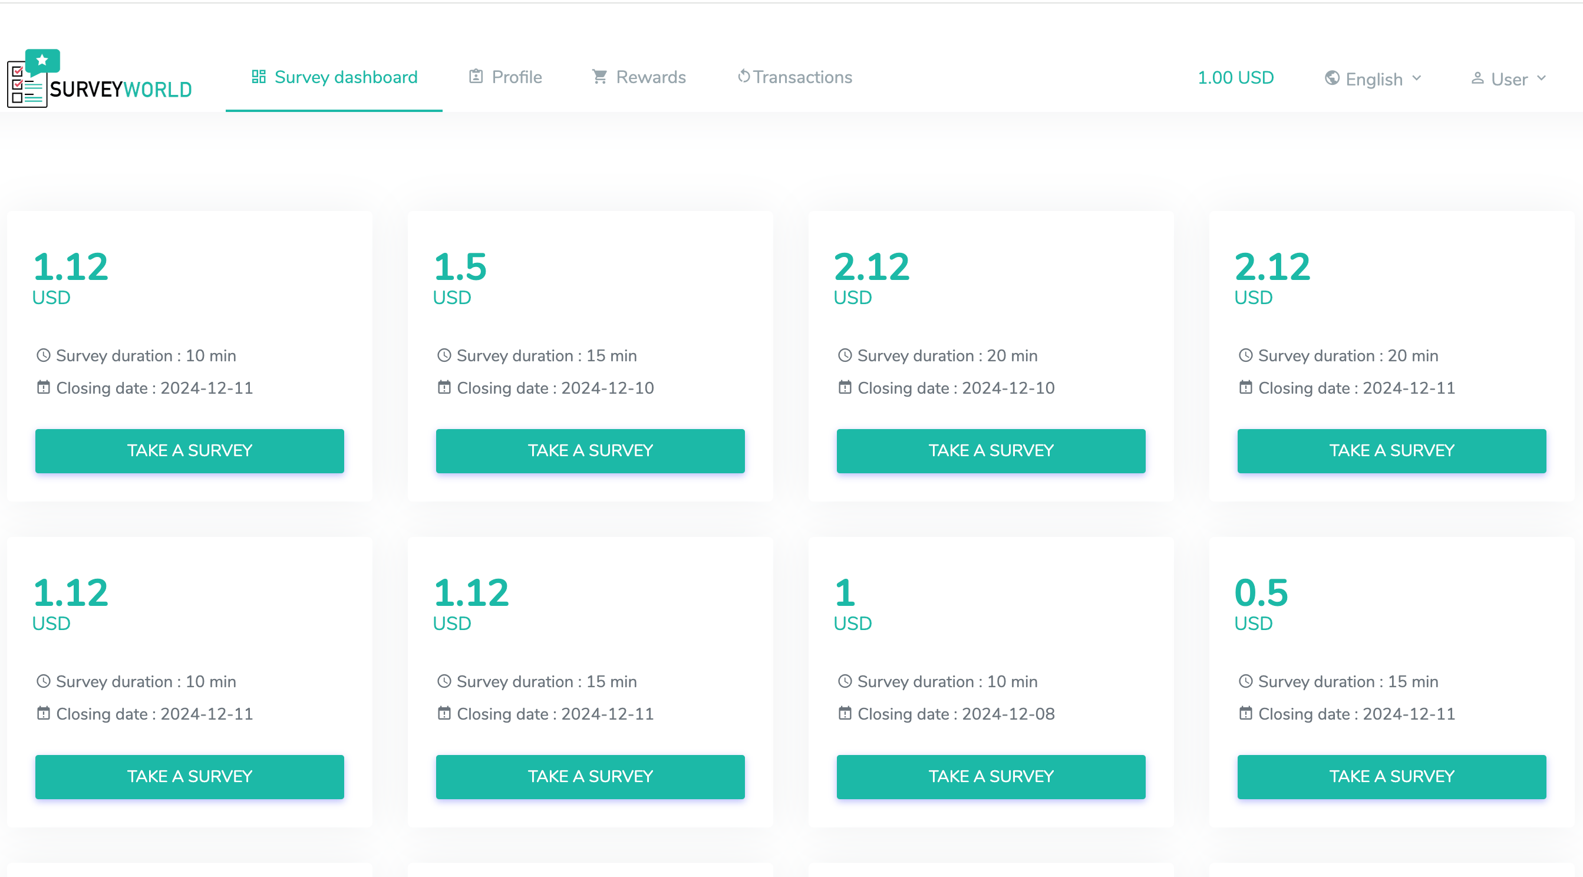Viewport: 1583px width, 877px height.
Task: Click the User profile person icon
Action: [x=1478, y=78]
